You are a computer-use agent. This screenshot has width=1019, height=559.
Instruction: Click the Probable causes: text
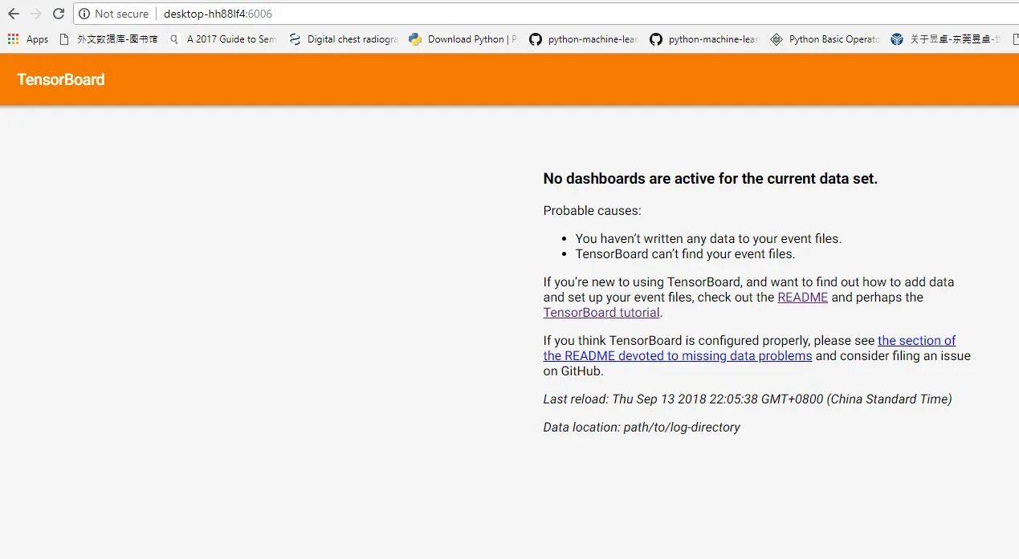(593, 211)
